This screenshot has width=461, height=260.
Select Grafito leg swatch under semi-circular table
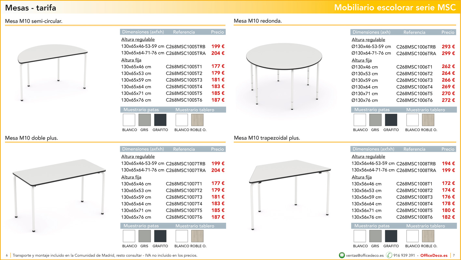click(160, 120)
